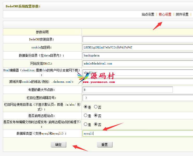Click the 专题的最大节点数 label
Image resolution: width=193 pixels, height=156 pixels.
pyautogui.click(x=42, y=90)
